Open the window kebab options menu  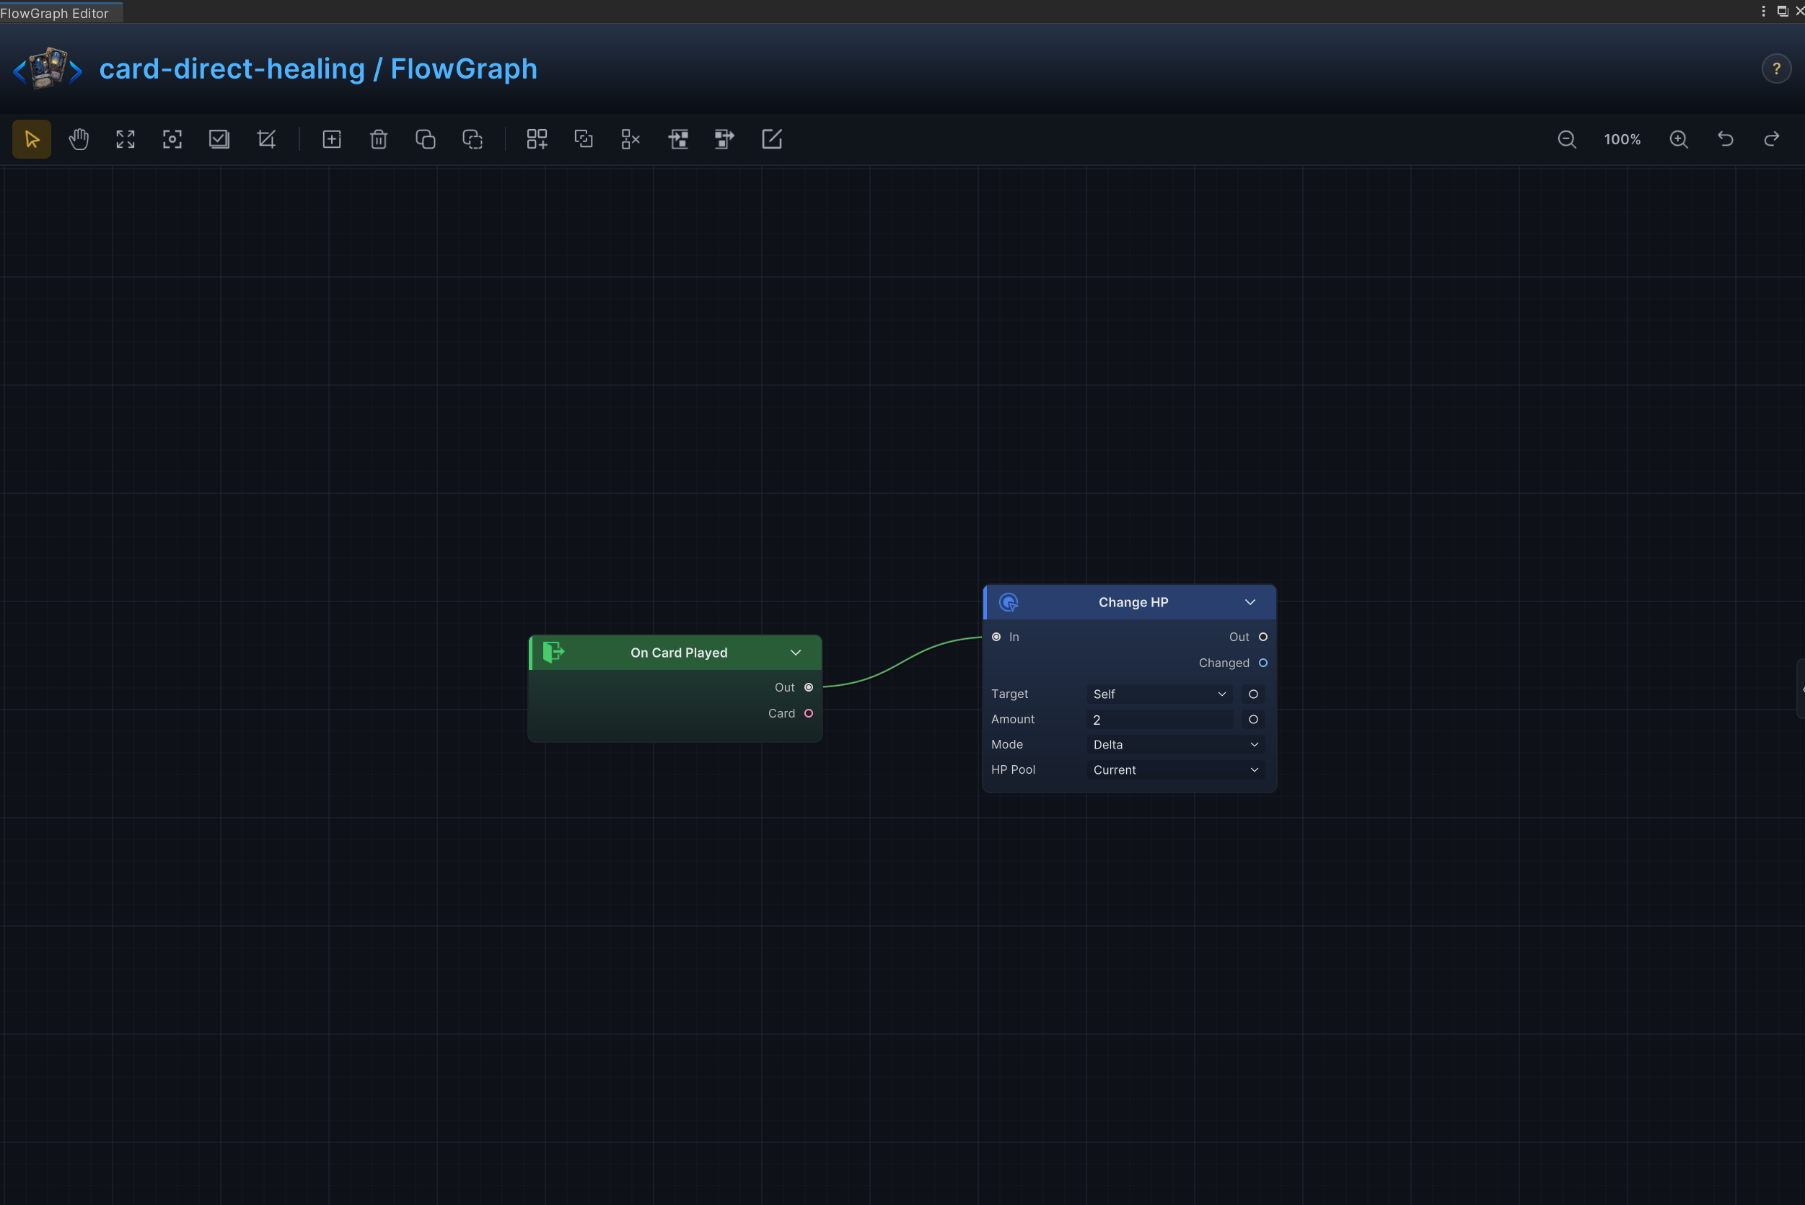(1763, 11)
